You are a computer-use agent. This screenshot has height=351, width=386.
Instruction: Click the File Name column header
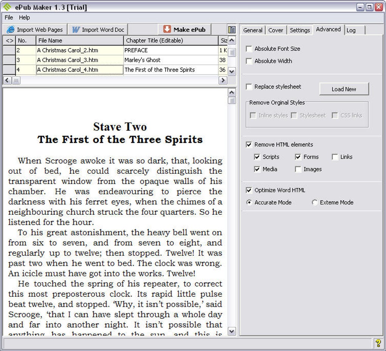[x=80, y=41]
